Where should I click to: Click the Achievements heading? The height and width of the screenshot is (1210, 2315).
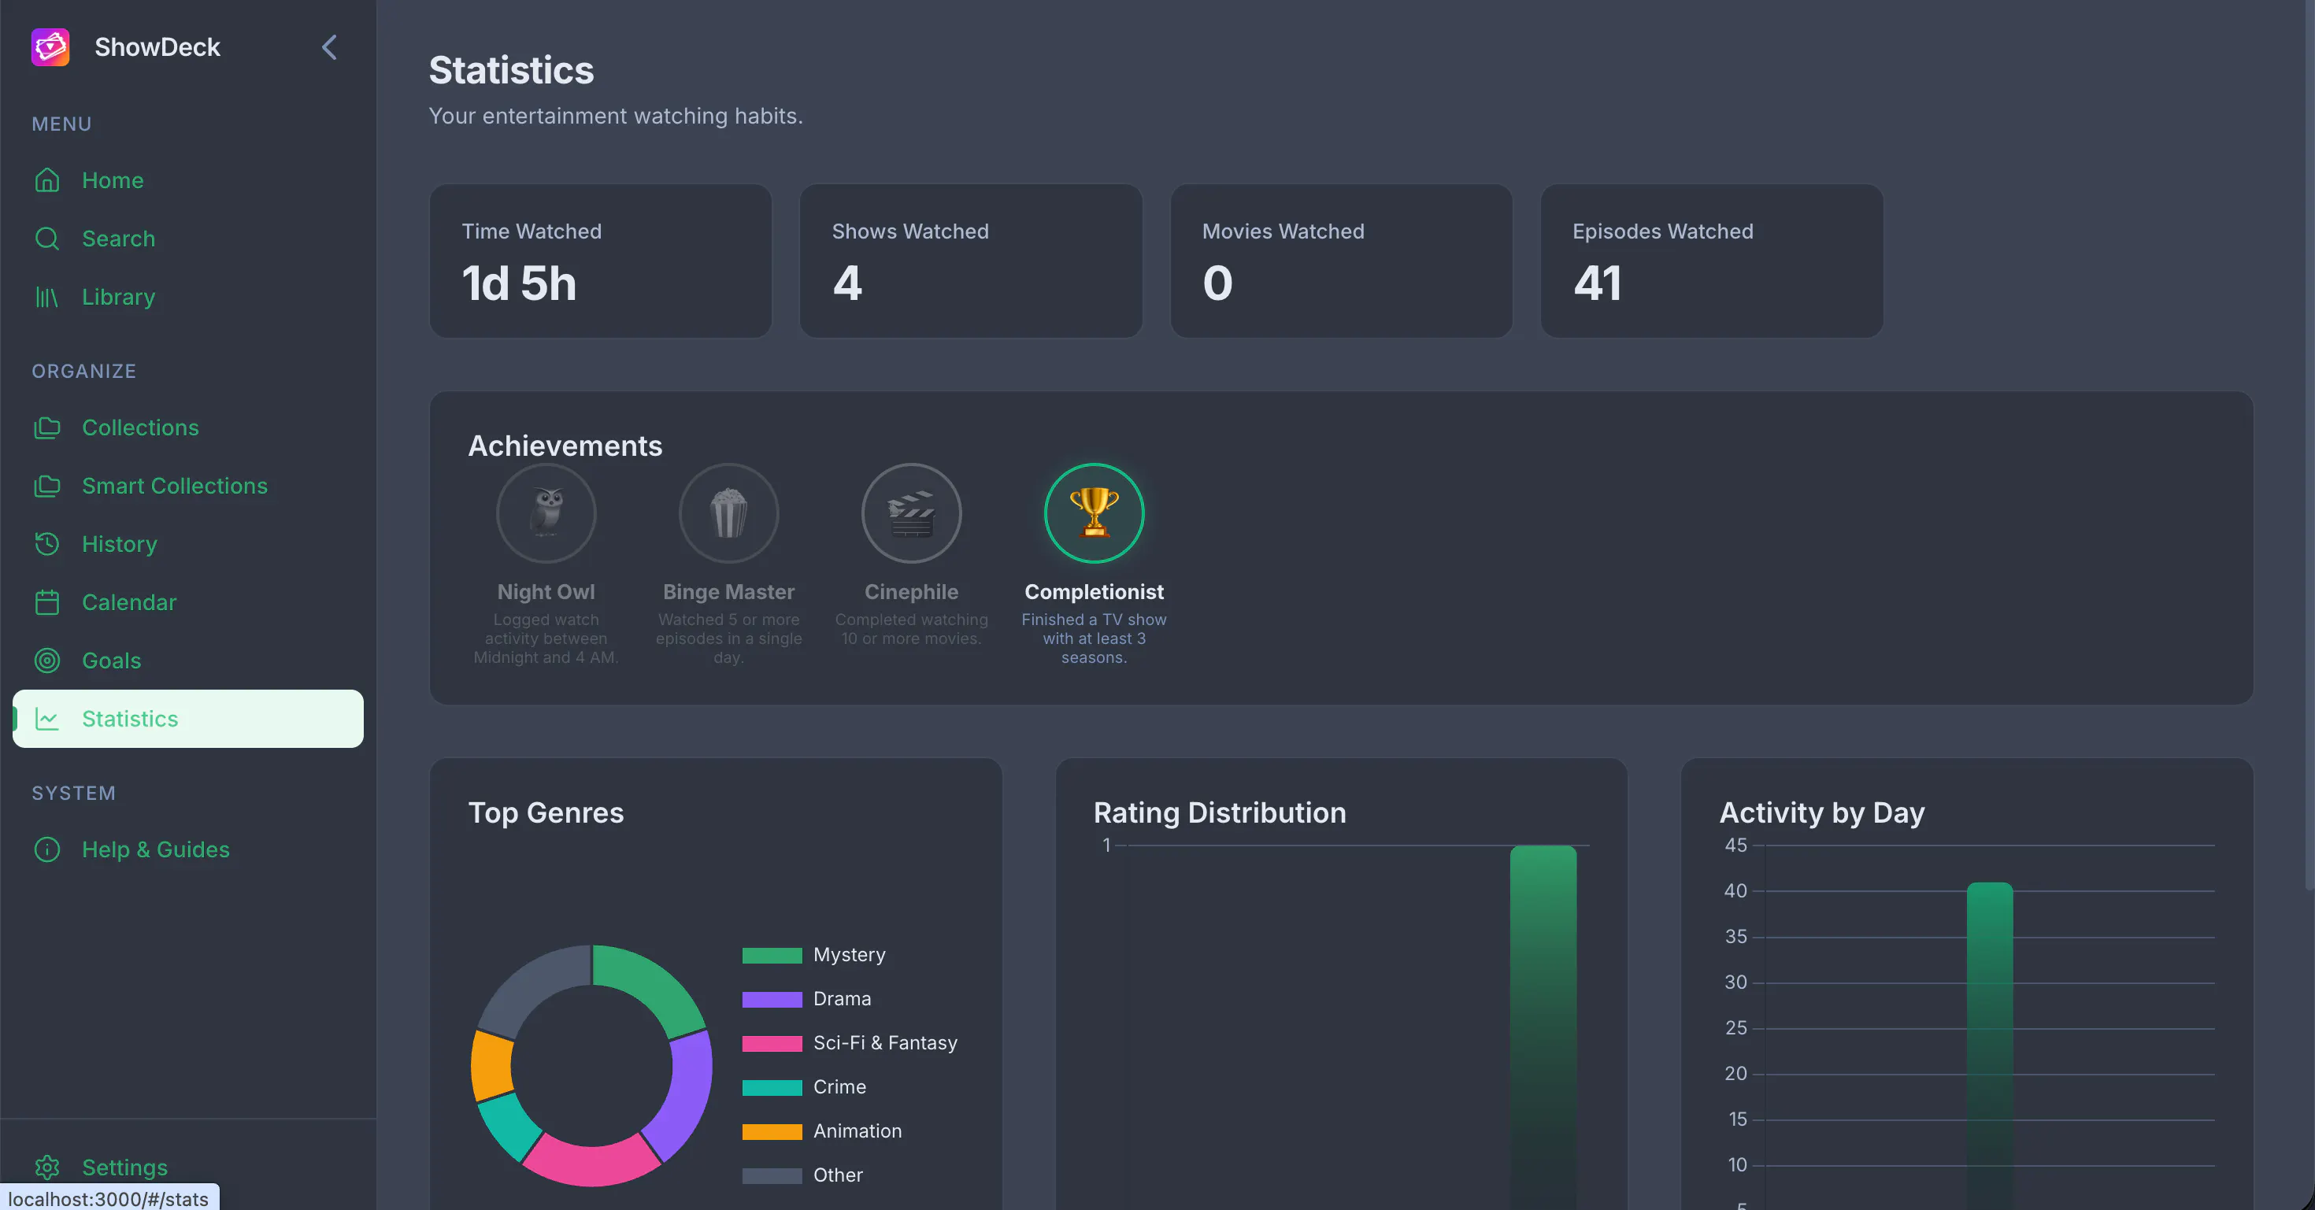[565, 446]
